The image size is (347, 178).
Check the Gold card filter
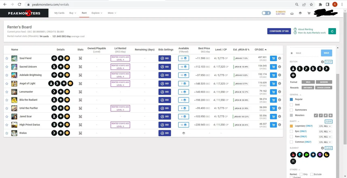[x=291, y=105]
